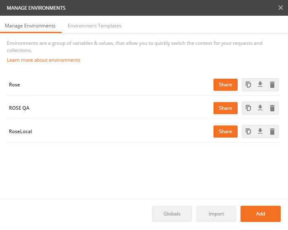Duplicate the Rose environment

click(x=248, y=85)
